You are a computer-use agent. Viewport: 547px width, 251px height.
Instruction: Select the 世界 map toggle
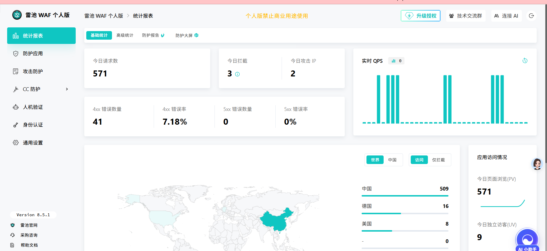pyautogui.click(x=375, y=160)
